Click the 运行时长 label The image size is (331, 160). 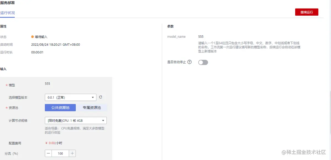coord(6,52)
